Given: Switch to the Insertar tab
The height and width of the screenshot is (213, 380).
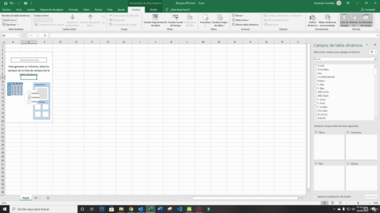Looking at the screenshot, I should 31,9.
